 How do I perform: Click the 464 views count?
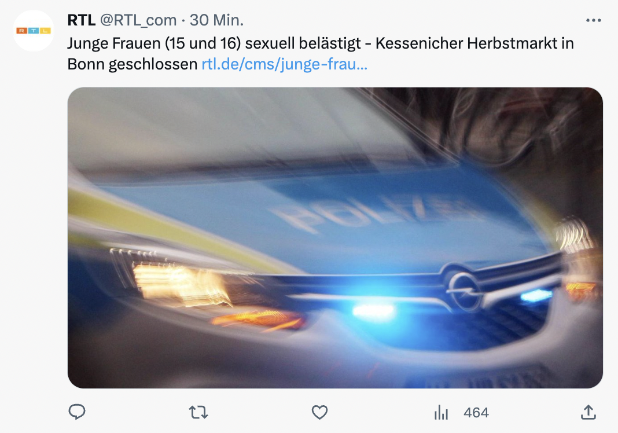(476, 413)
